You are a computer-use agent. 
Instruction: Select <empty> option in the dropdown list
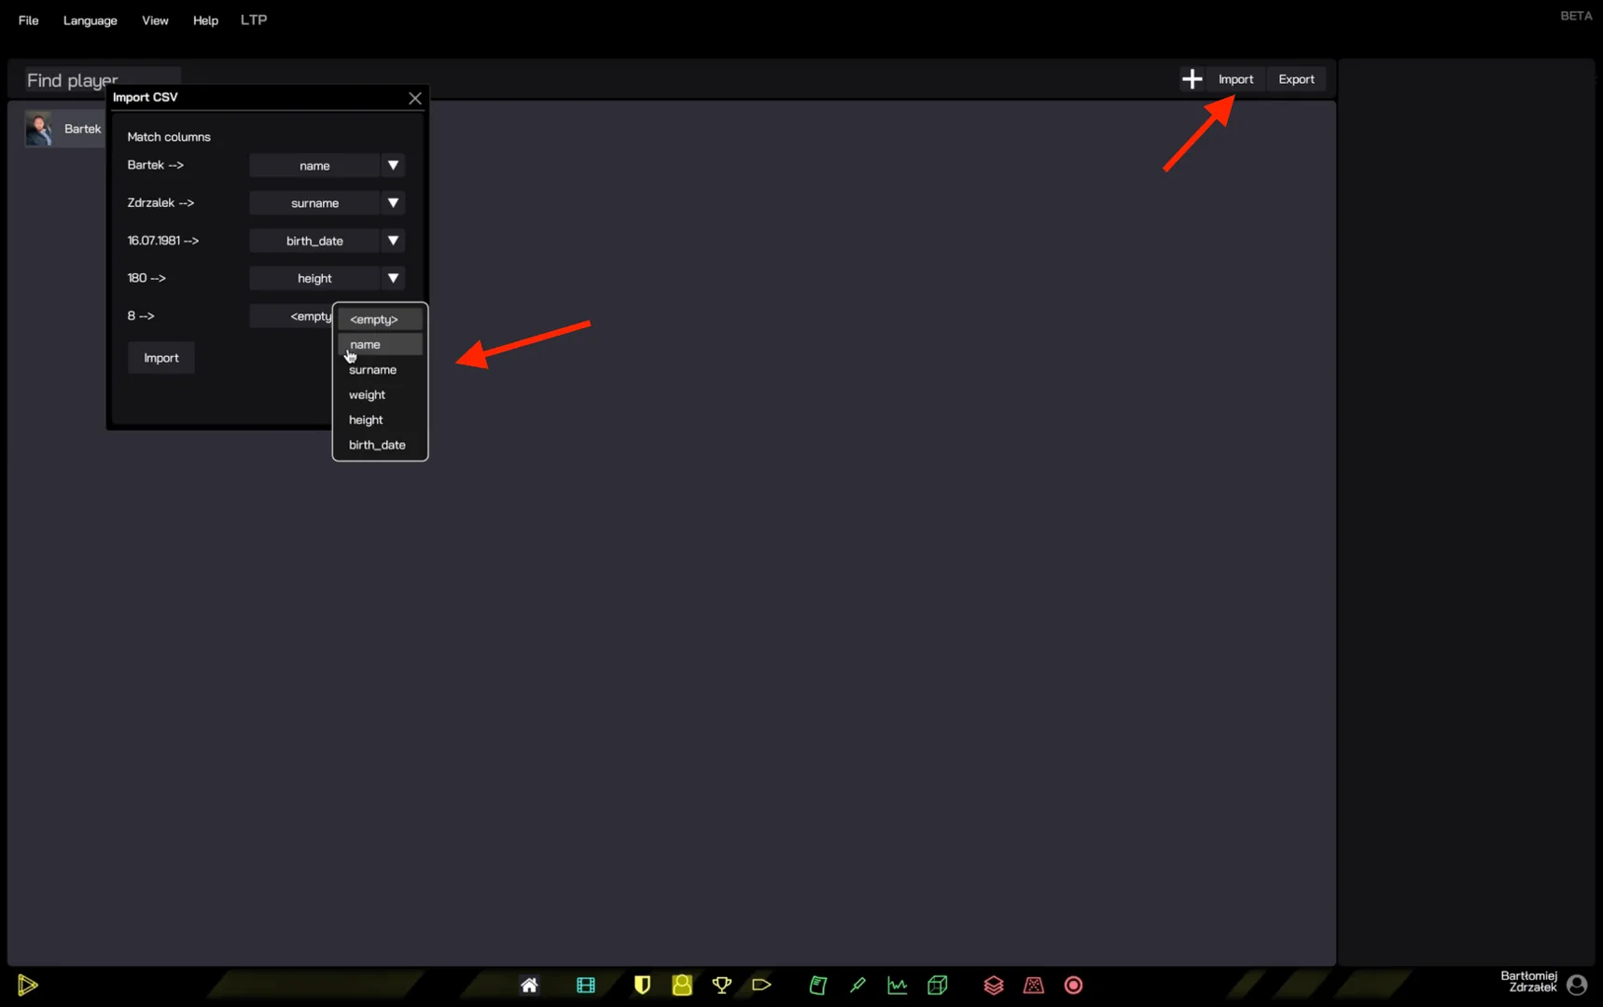point(374,320)
